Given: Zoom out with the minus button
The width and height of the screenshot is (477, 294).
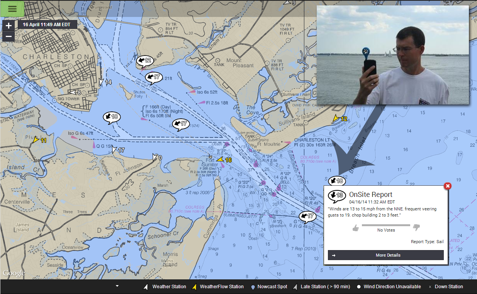Looking at the screenshot, I should (x=9, y=37).
